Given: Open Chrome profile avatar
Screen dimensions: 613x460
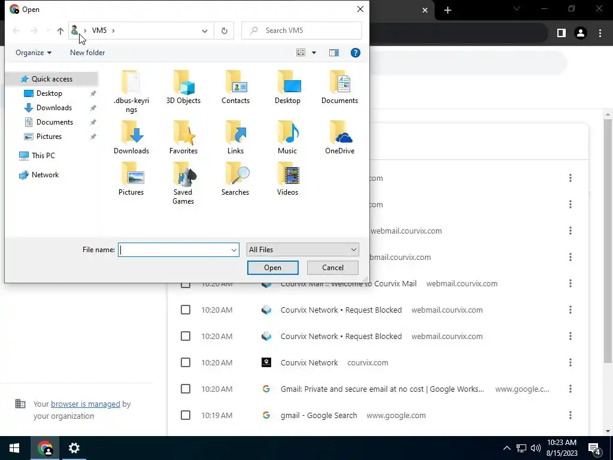Looking at the screenshot, I should click(581, 34).
